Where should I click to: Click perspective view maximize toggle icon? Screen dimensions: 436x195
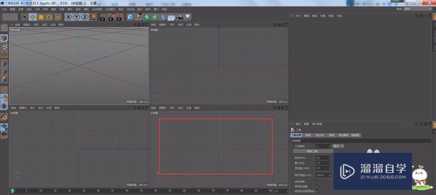(x=147, y=25)
